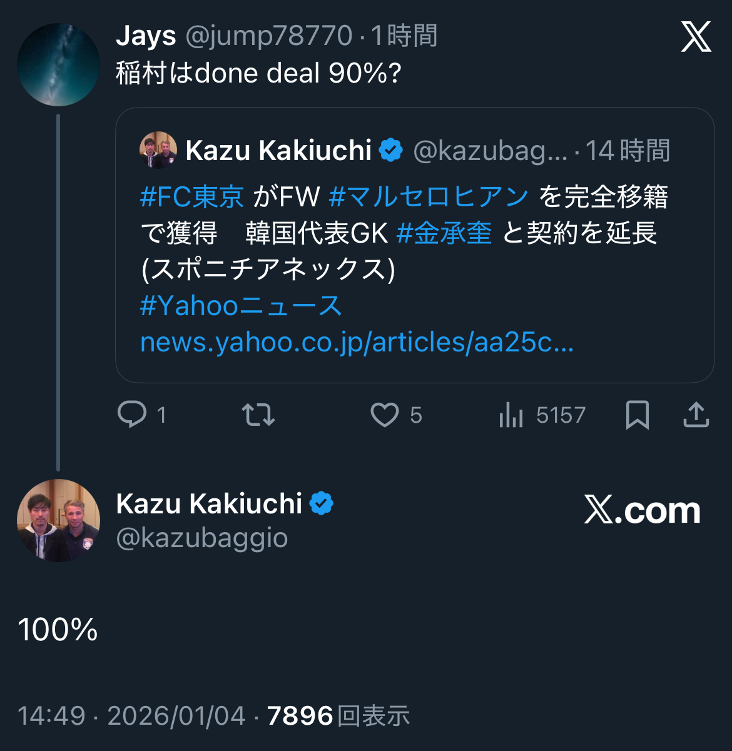Click the Jays display name
The image size is (732, 751).
pos(146,36)
